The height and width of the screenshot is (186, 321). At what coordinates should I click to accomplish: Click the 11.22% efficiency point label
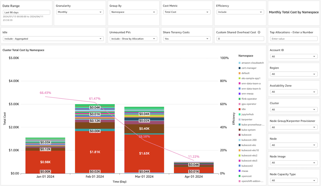click(x=194, y=156)
